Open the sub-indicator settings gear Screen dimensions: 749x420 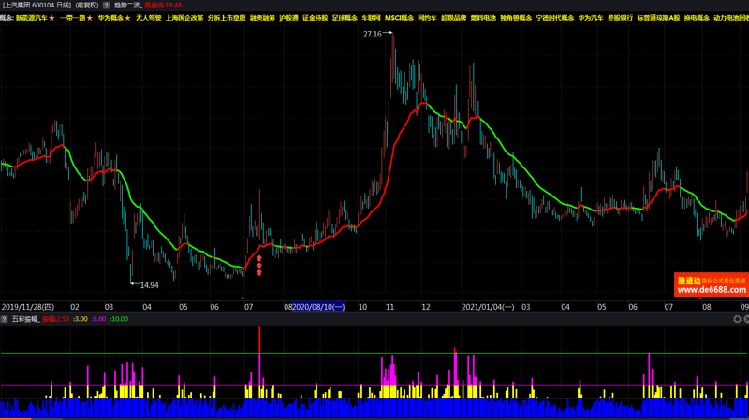pos(737,319)
